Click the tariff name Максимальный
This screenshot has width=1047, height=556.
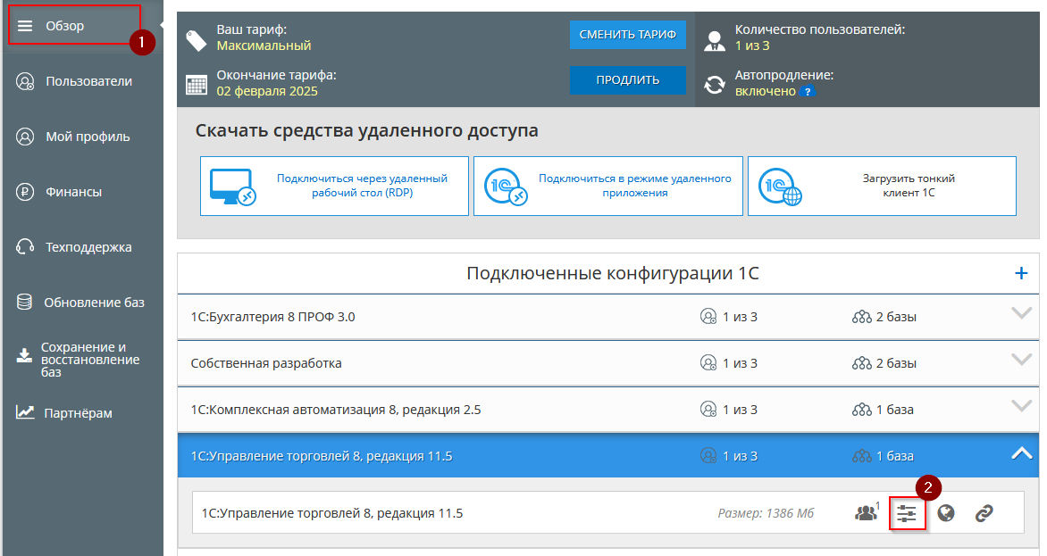click(264, 46)
